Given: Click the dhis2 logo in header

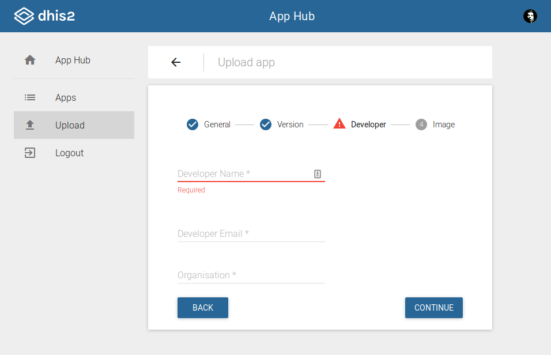Looking at the screenshot, I should 44,16.
